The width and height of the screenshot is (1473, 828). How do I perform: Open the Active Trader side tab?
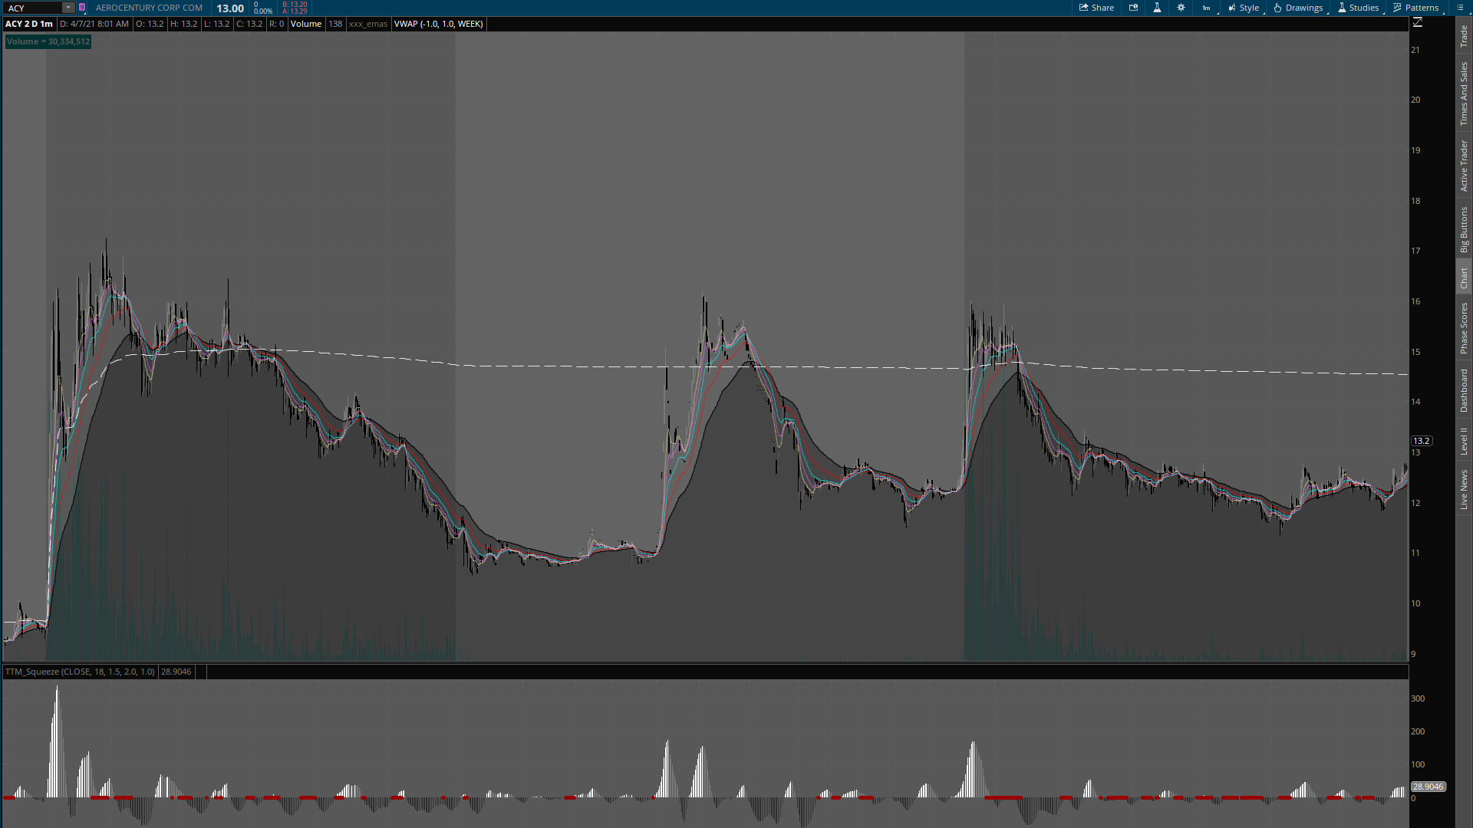1464,166
